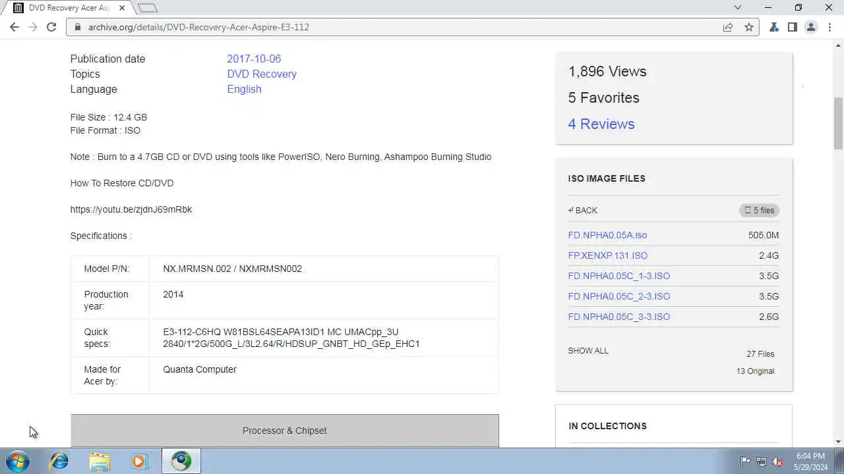
Task: Open the 4 Reviews link
Action: coord(601,124)
